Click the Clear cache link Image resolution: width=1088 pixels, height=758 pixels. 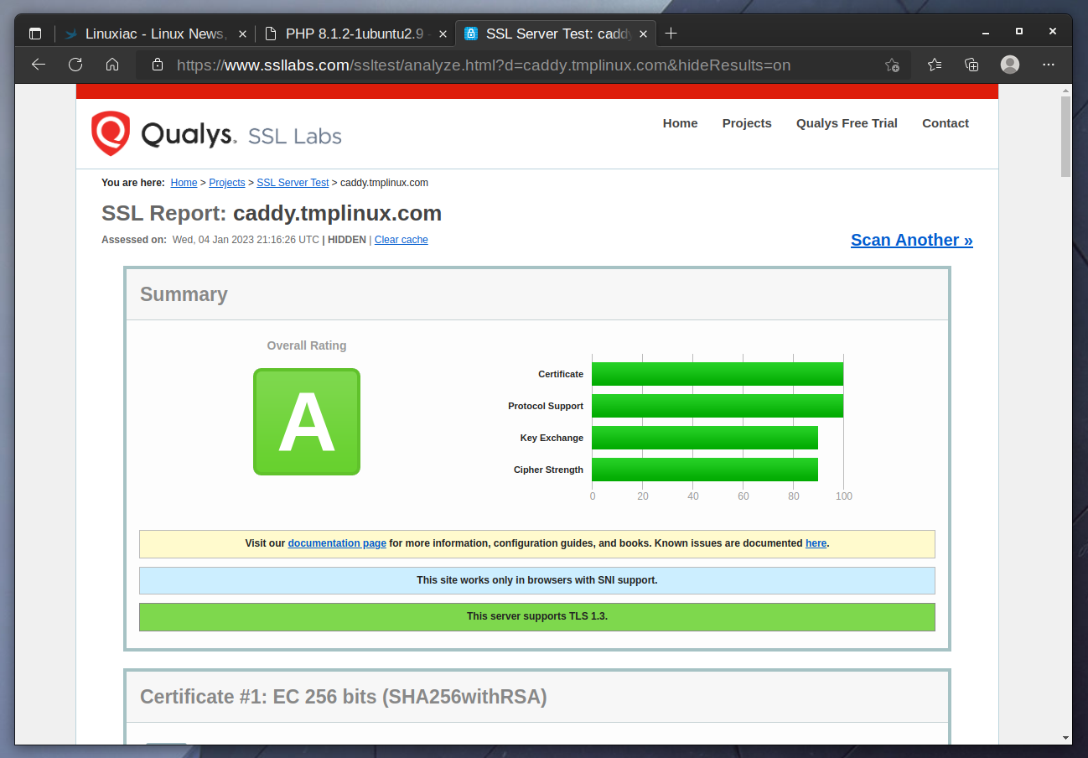tap(402, 240)
